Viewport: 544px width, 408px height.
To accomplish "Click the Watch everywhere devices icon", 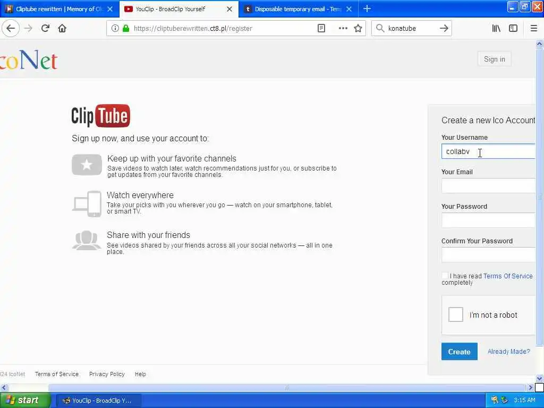I will (87, 203).
